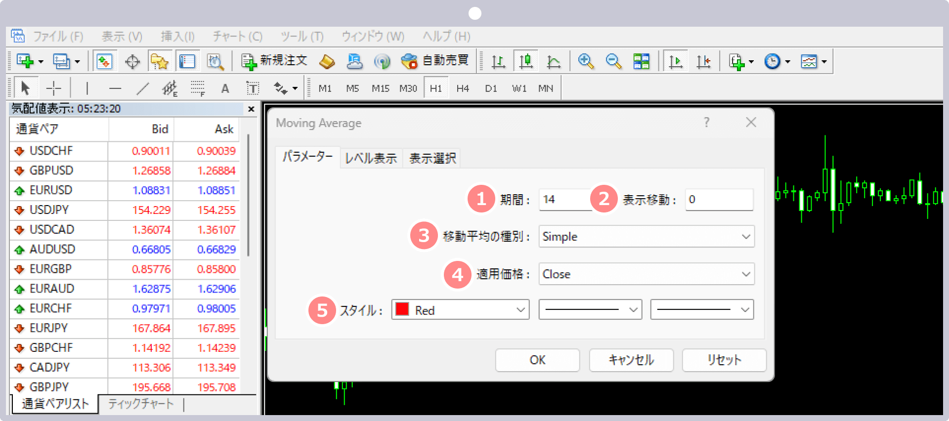This screenshot has width=949, height=421.
Task: Toggle the Data Window crosshair-circle icon
Action: pyautogui.click(x=132, y=62)
